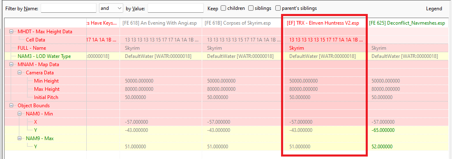
Task: Focus the by Value input field
Action: pos(175,8)
